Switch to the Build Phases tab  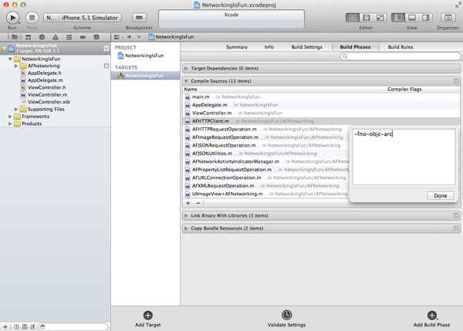click(x=355, y=47)
